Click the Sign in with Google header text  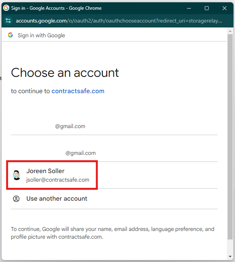coord(41,35)
